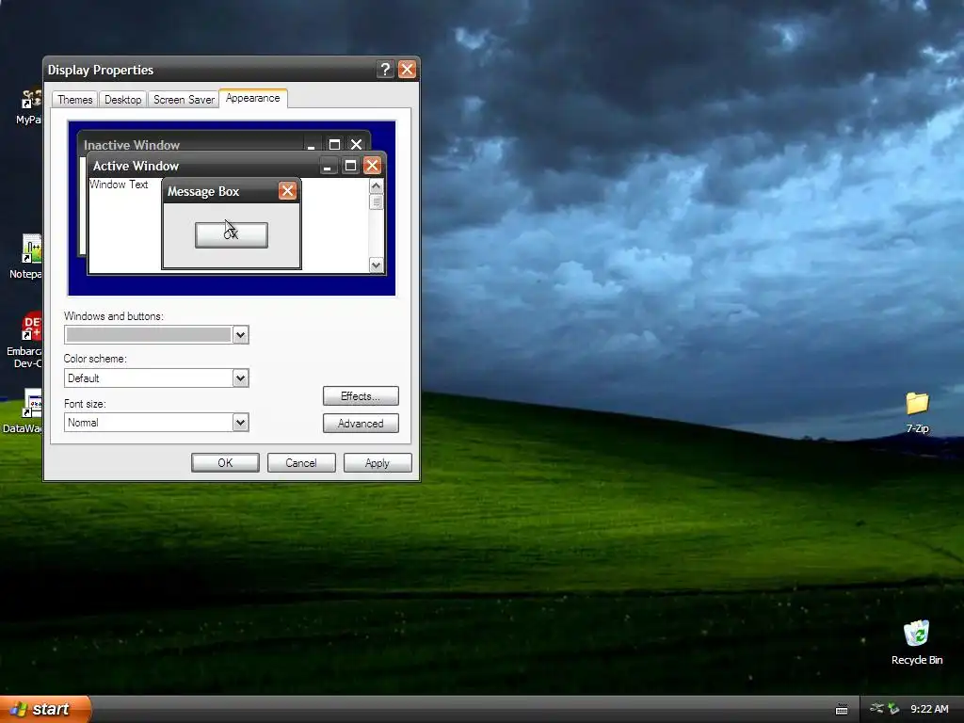Screen dimensions: 964x723
Task: Click the preview scrollbar thumb
Action: [x=377, y=201]
